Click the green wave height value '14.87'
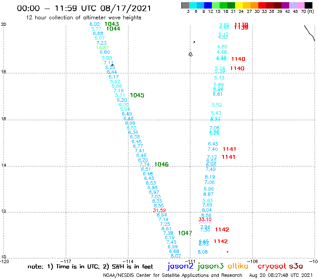 (x=102, y=48)
